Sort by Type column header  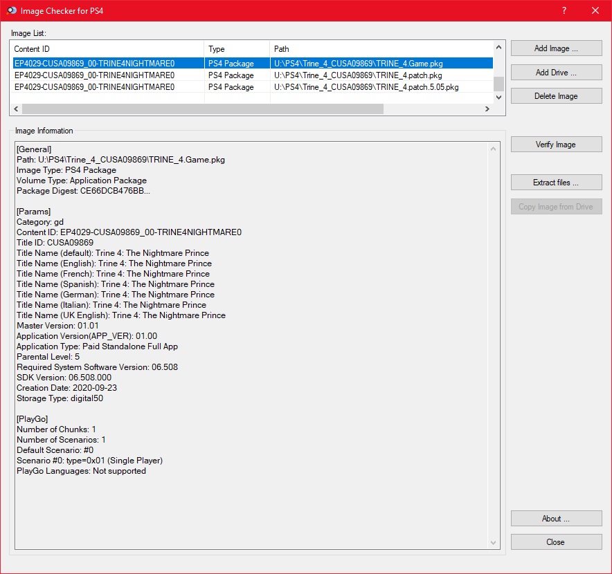(x=237, y=48)
